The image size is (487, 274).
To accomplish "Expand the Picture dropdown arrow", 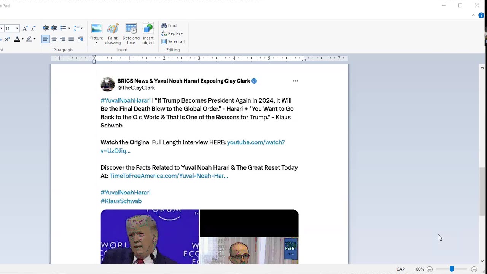I will (97, 43).
